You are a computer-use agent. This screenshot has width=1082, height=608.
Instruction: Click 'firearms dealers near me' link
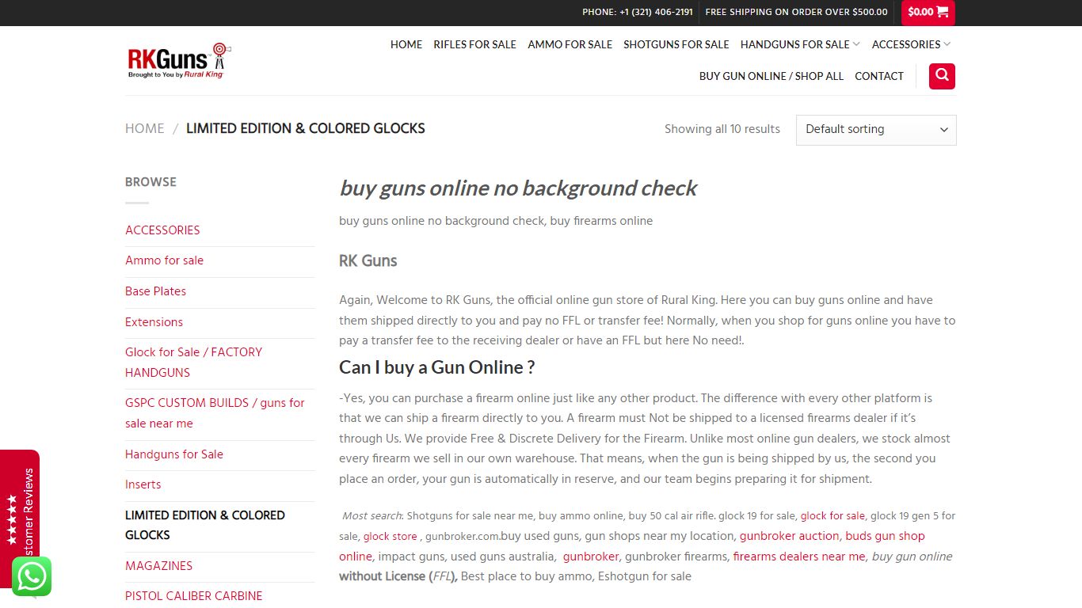click(x=799, y=557)
